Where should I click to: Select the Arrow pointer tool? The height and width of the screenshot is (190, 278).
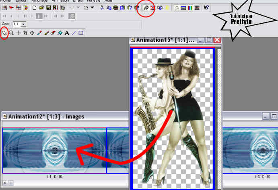(4, 33)
